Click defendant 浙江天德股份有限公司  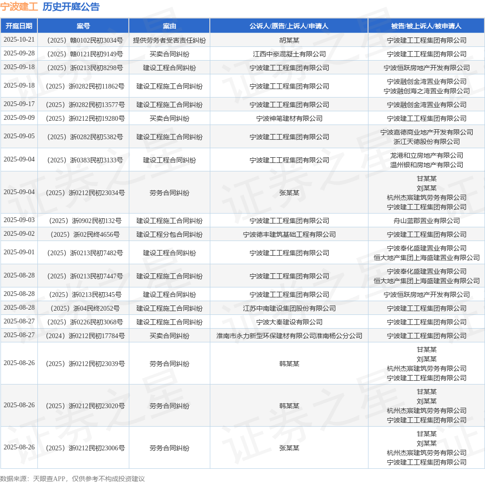click(x=427, y=142)
